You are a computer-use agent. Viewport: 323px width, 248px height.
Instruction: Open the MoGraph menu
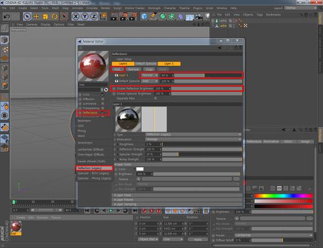(x=154, y=8)
